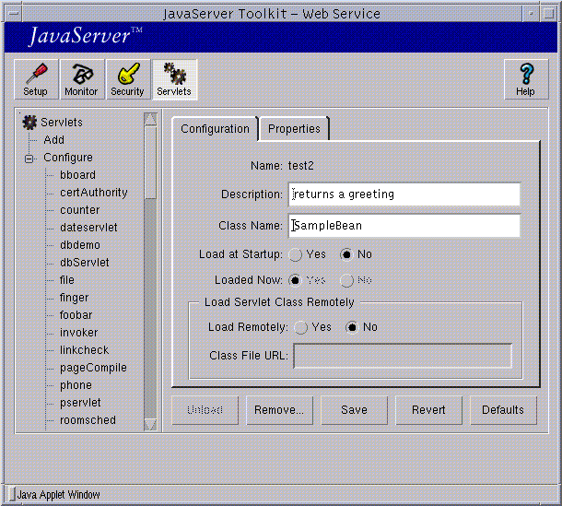
Task: Set Load Remotely to No
Action: click(x=352, y=327)
